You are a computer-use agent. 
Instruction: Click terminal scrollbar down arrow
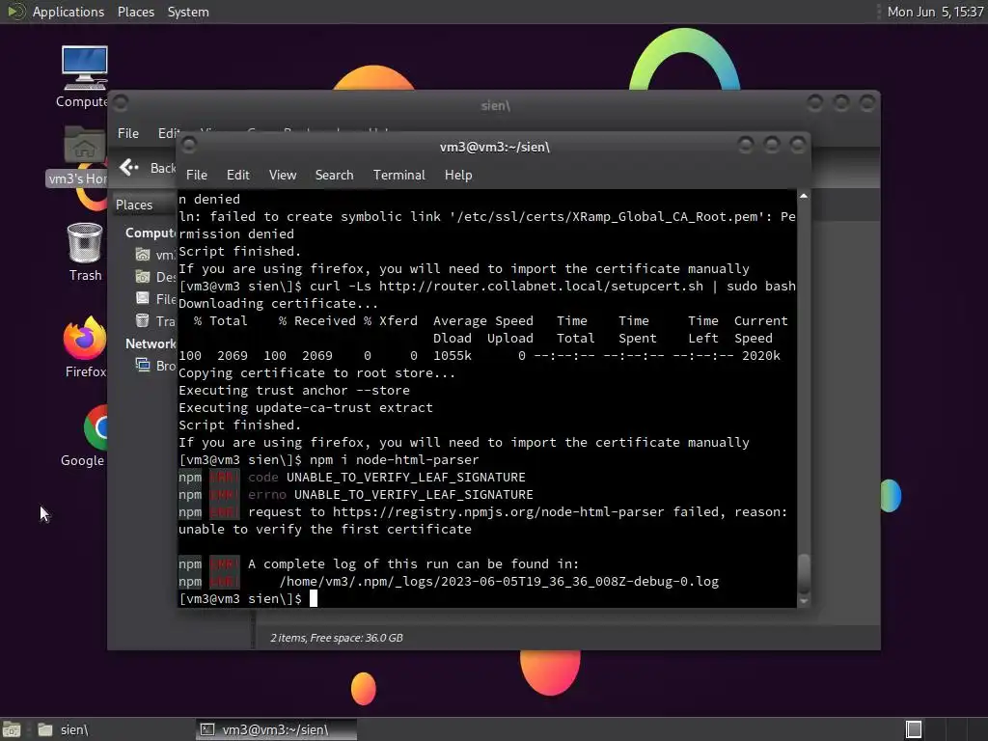coord(804,601)
